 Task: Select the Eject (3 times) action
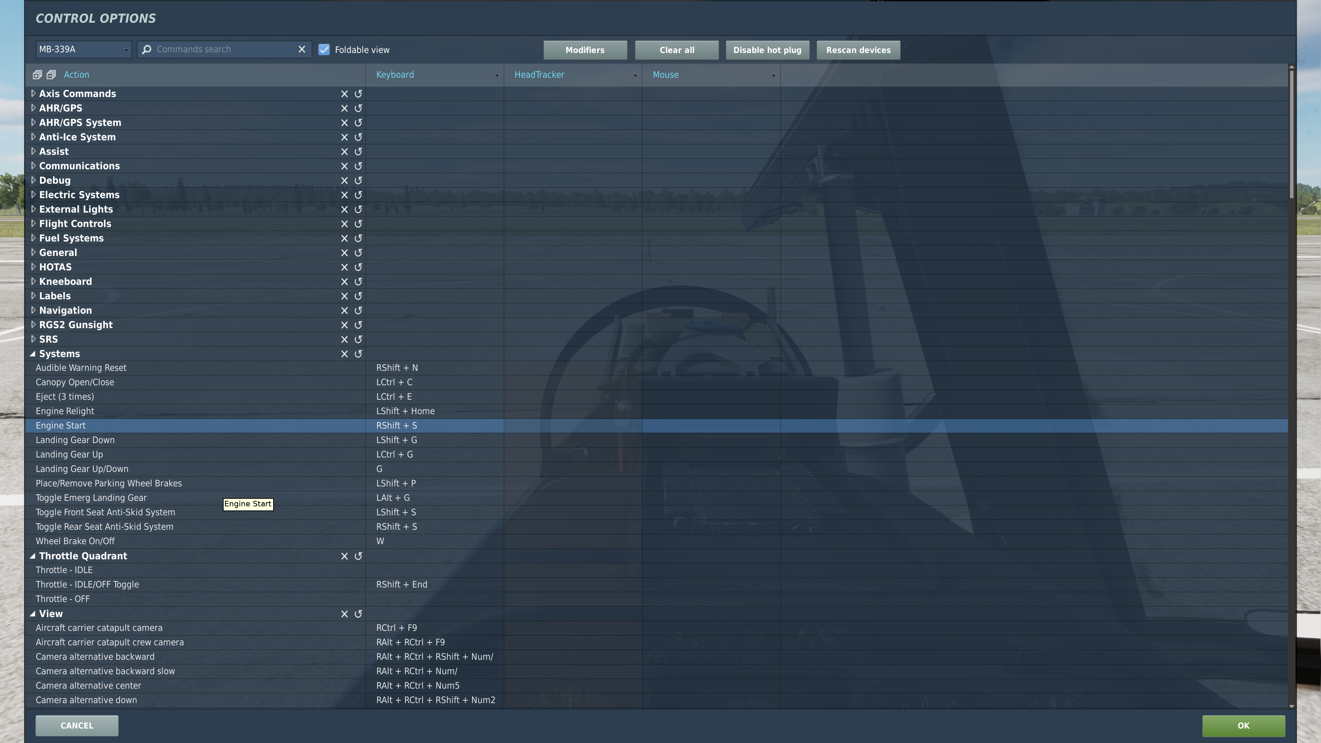pyautogui.click(x=656, y=397)
